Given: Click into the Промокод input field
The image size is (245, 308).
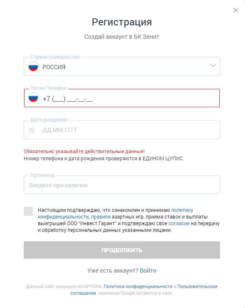Looking at the screenshot, I should click(122, 185).
